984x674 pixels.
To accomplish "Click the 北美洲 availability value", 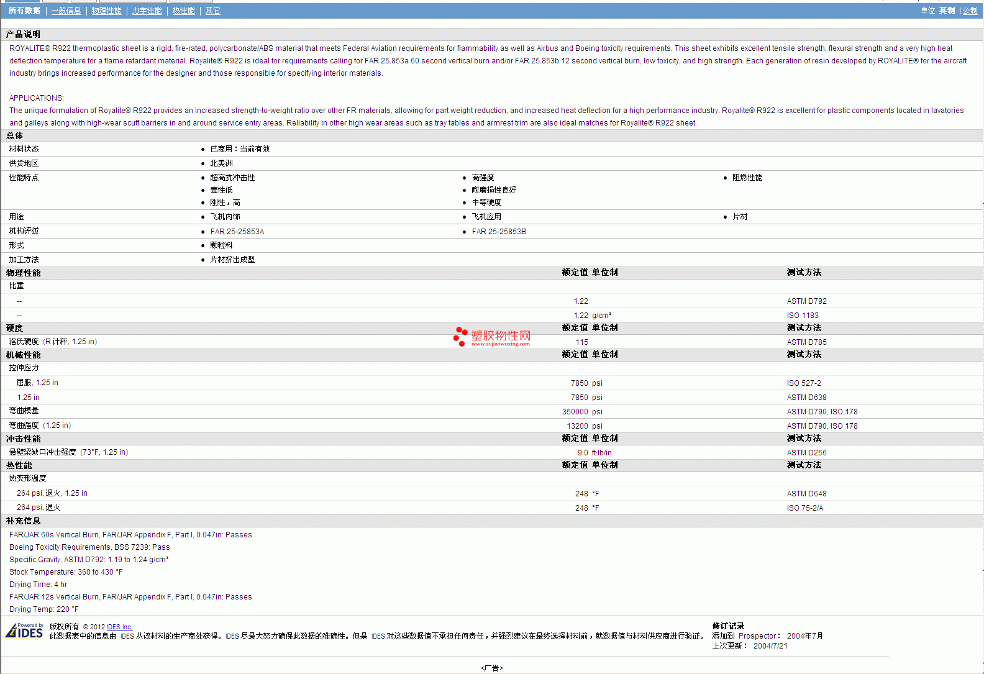I will (221, 163).
